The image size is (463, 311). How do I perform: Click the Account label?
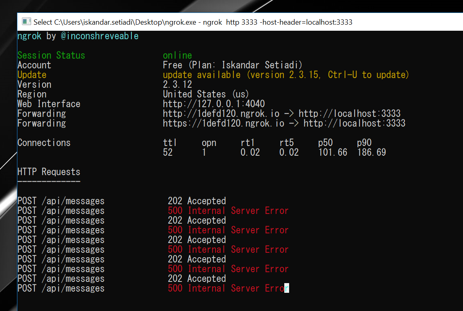34,65
